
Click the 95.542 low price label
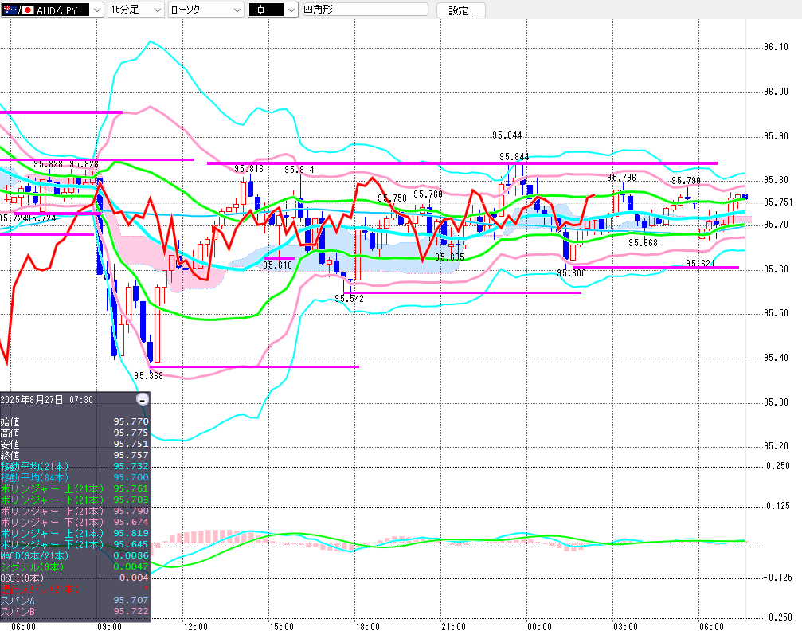tap(349, 299)
